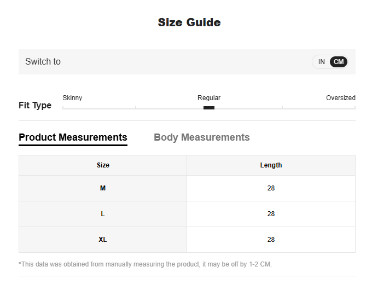Click the Fit Type label
372x284 pixels.
coord(35,106)
